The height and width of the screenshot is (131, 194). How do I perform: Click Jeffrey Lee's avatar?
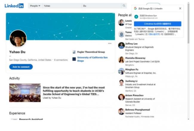click(121, 46)
